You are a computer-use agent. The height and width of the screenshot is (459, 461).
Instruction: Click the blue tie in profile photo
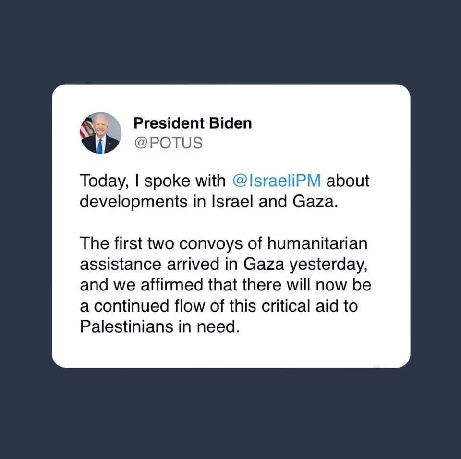pos(100,145)
